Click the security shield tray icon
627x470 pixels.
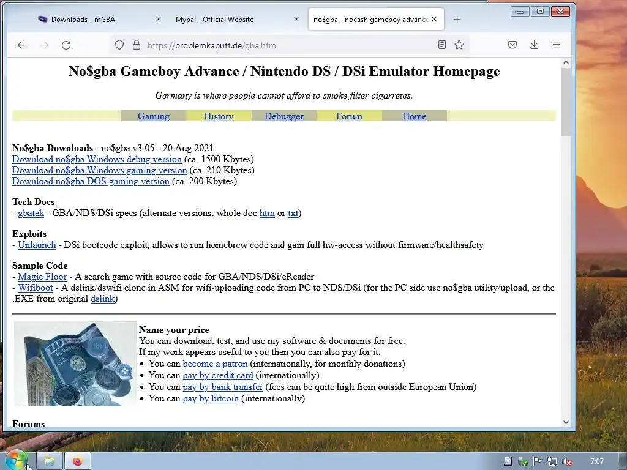[523, 461]
